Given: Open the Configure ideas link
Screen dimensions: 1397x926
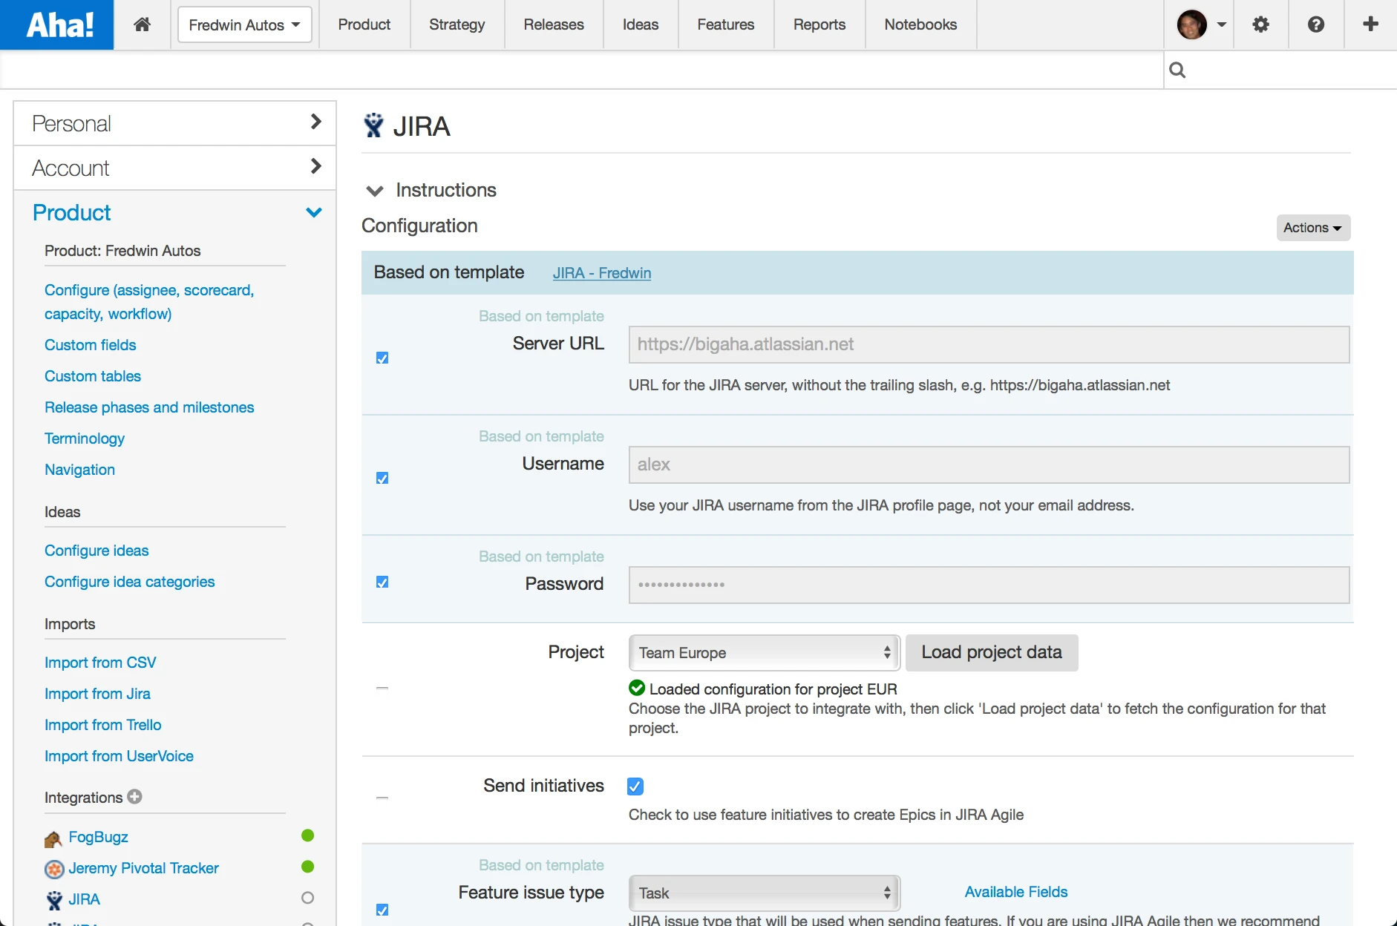Looking at the screenshot, I should 96,551.
